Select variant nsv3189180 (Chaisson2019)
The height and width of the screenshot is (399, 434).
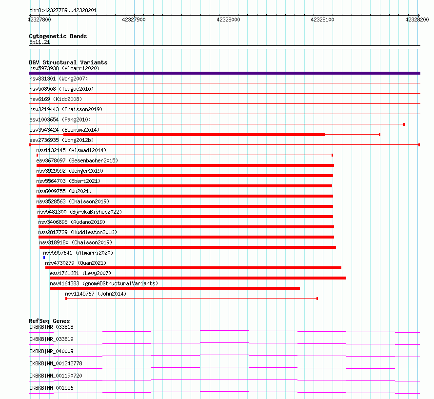(76, 242)
